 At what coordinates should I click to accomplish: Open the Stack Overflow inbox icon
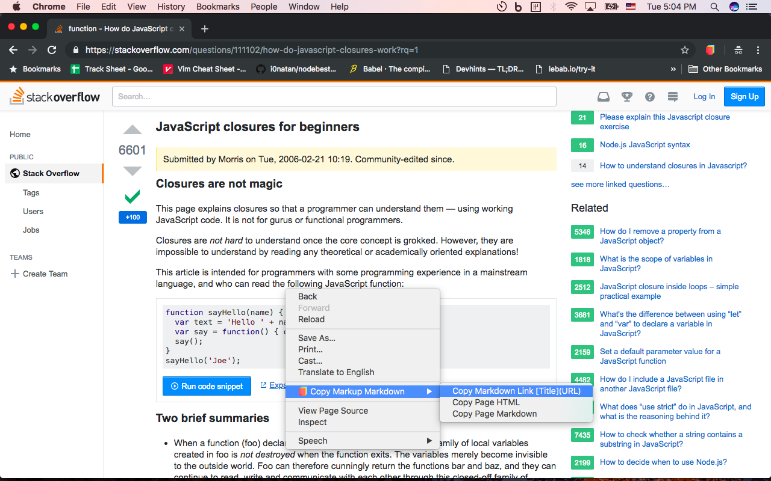pyautogui.click(x=603, y=97)
